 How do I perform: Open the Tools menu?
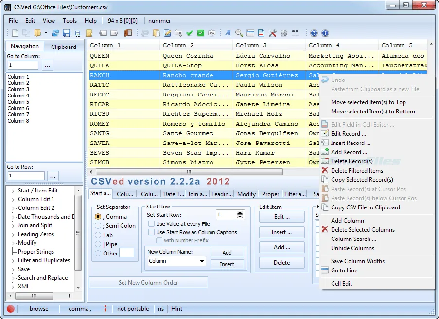click(70, 21)
